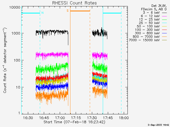170x127 pixels.
Task: Click the 12 - 25 keV legend label
Action: (149, 20)
